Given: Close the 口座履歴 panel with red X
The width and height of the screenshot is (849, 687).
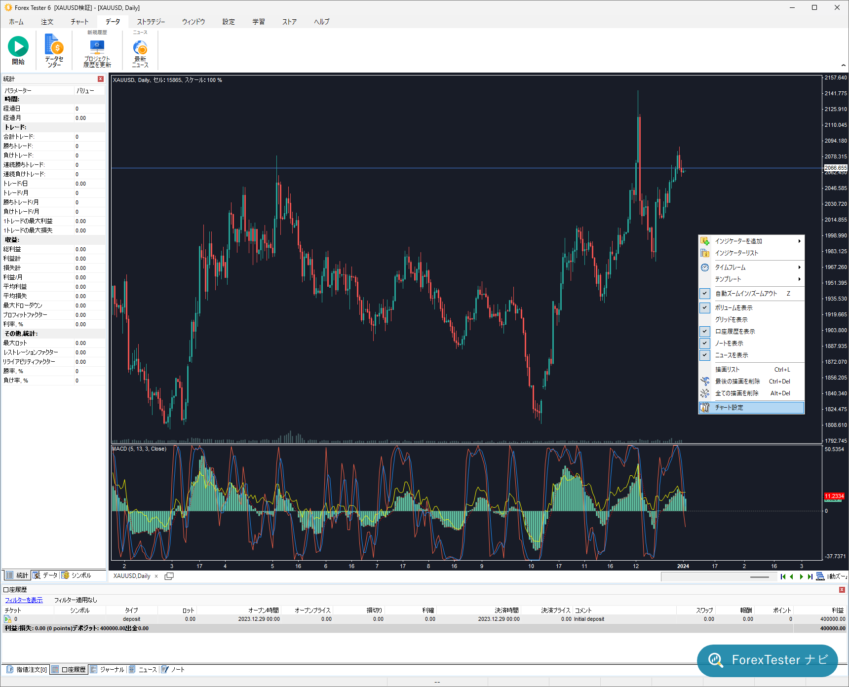Looking at the screenshot, I should click(x=842, y=590).
